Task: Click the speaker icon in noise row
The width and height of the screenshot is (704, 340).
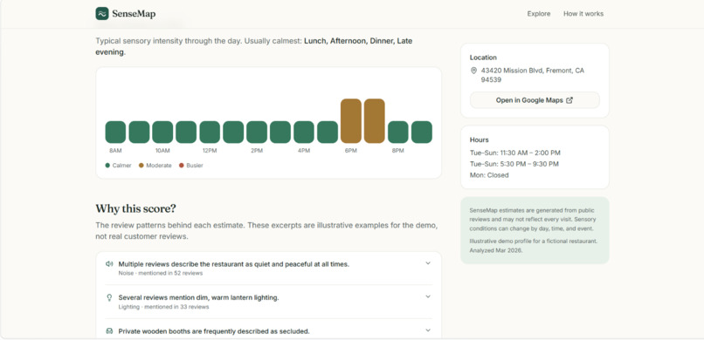Action: 108,264
